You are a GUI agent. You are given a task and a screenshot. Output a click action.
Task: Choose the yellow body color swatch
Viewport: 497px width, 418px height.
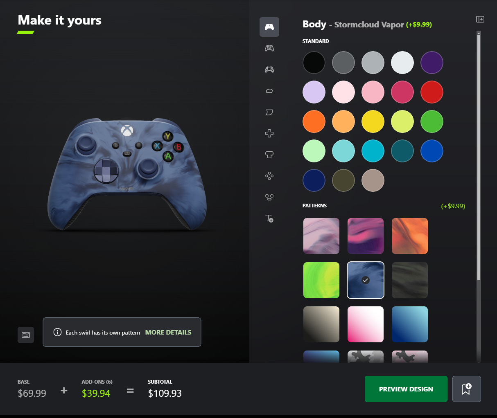point(373,121)
